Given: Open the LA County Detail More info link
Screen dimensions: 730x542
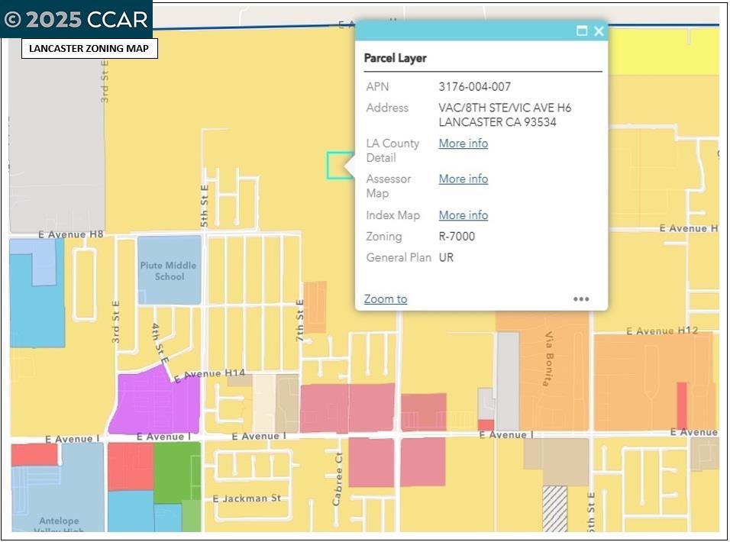Looking at the screenshot, I should click(x=463, y=143).
